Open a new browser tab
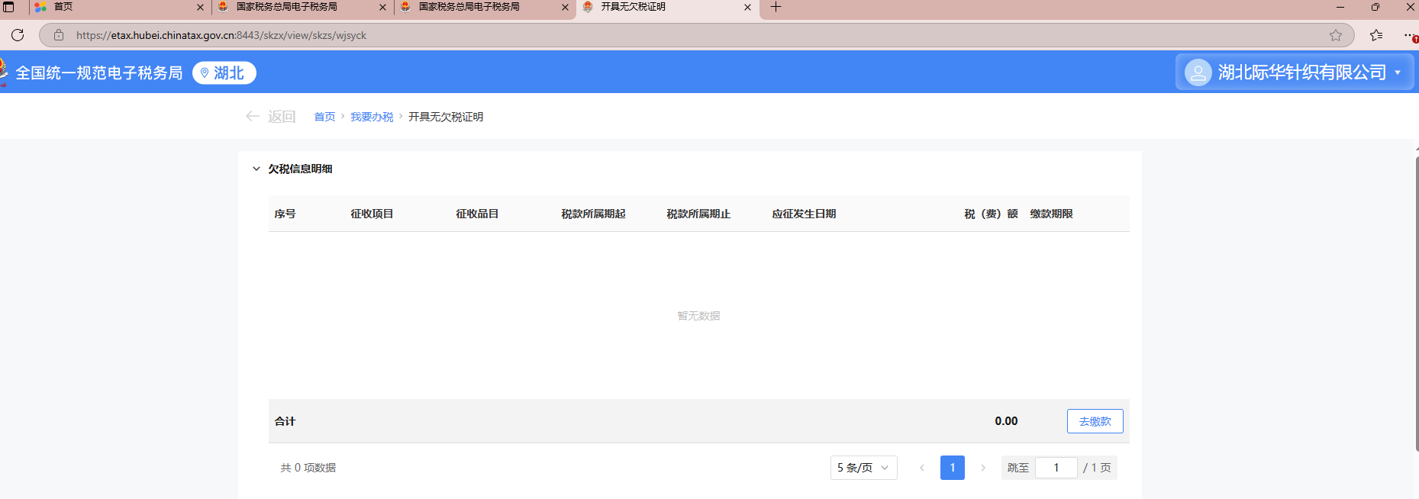This screenshot has height=499, width=1419. (x=776, y=7)
